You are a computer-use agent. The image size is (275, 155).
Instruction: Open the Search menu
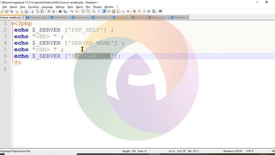point(13,7)
